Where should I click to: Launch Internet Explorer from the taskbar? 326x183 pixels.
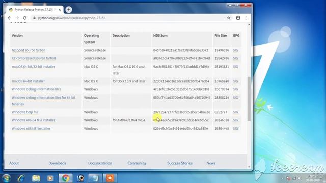click(21, 178)
